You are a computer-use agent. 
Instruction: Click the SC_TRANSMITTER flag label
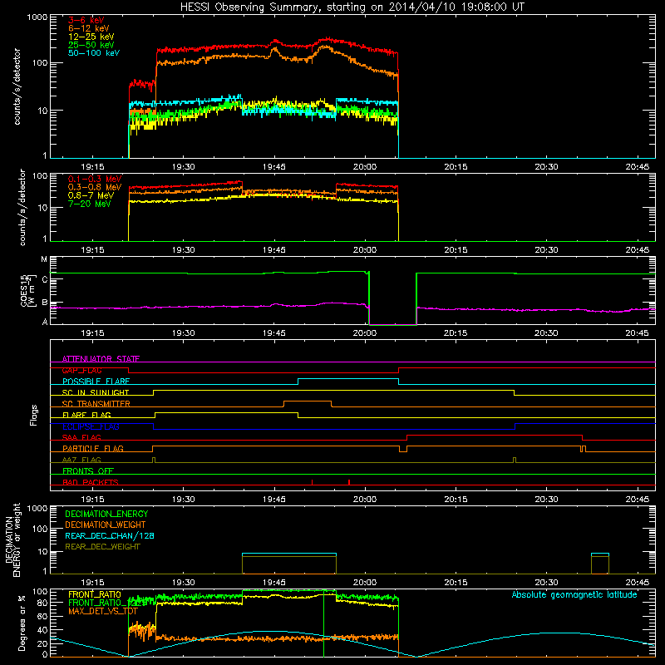[x=96, y=404]
